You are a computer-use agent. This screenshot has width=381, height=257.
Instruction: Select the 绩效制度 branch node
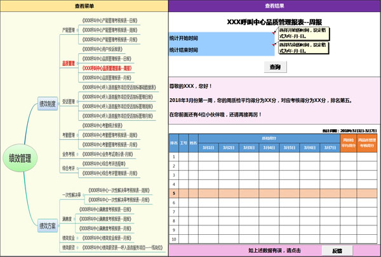[x=48, y=103]
